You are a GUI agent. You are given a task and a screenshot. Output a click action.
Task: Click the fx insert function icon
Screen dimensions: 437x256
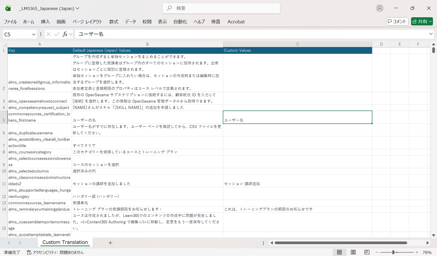click(65, 34)
